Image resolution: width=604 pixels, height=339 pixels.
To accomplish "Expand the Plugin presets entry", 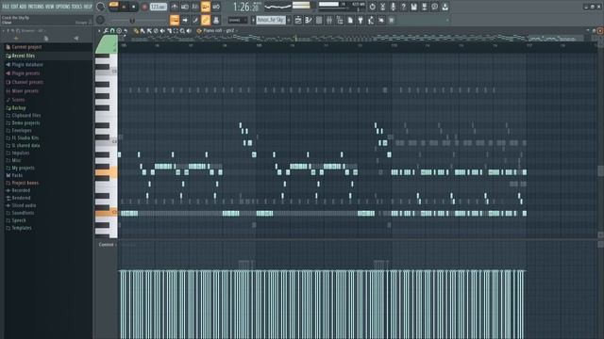I will pyautogui.click(x=25, y=73).
